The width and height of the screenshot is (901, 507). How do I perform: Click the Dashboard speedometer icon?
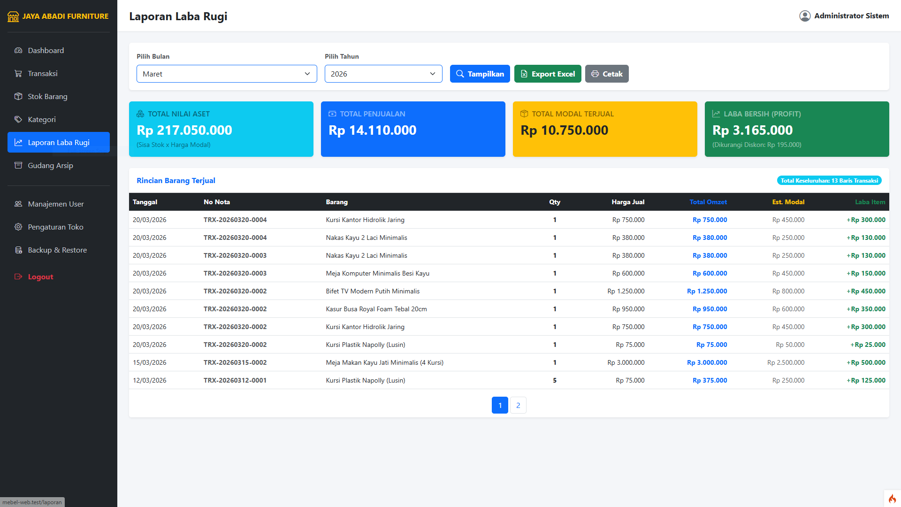(18, 50)
